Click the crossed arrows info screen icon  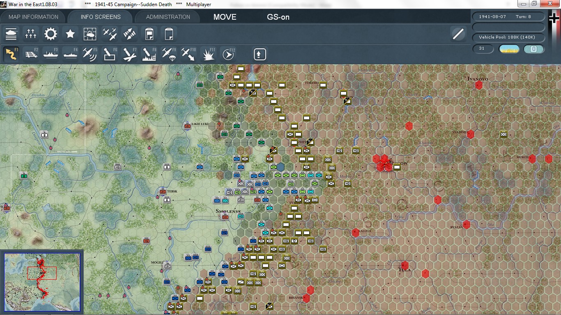click(129, 34)
